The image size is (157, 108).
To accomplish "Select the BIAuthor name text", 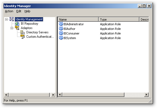I will (69, 29).
